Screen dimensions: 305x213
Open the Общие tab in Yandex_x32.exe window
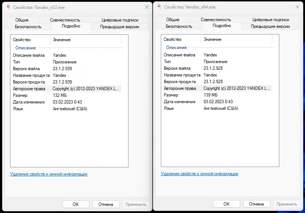pos(22,20)
